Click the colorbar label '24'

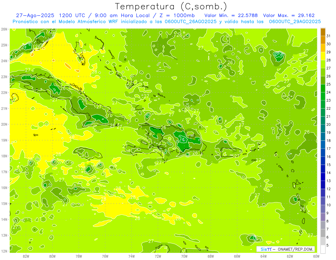329,92
